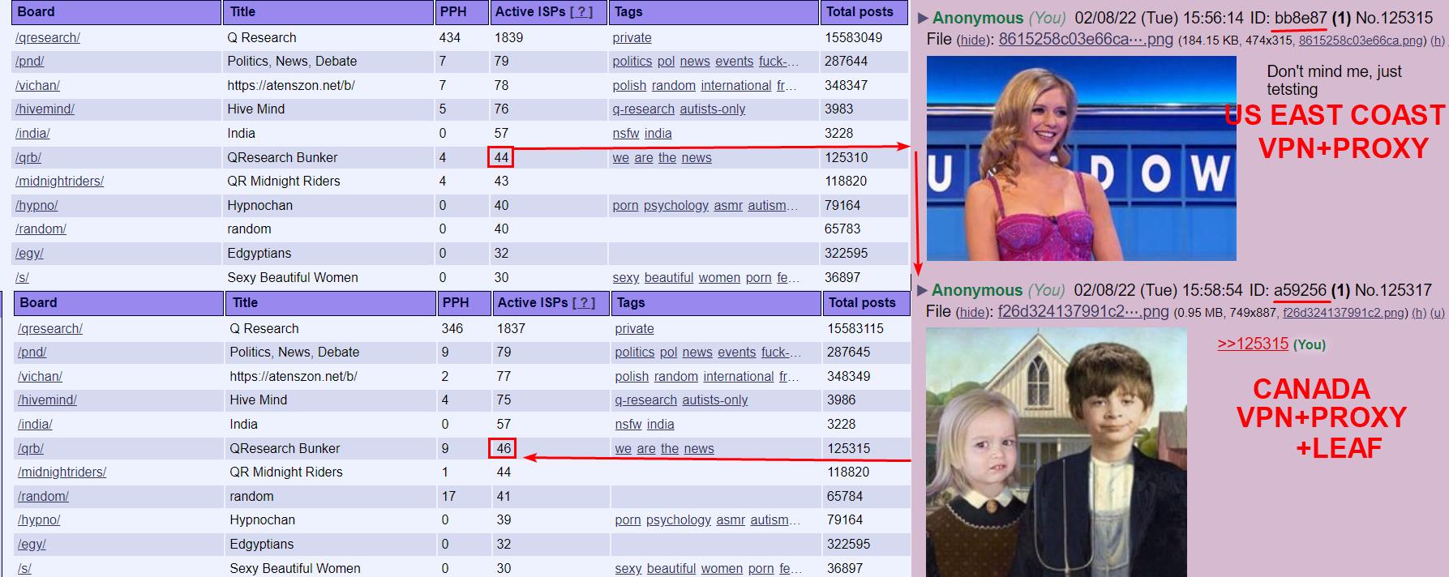Click the poster ID bb8e87
This screenshot has width=1449, height=577.
tap(1301, 19)
